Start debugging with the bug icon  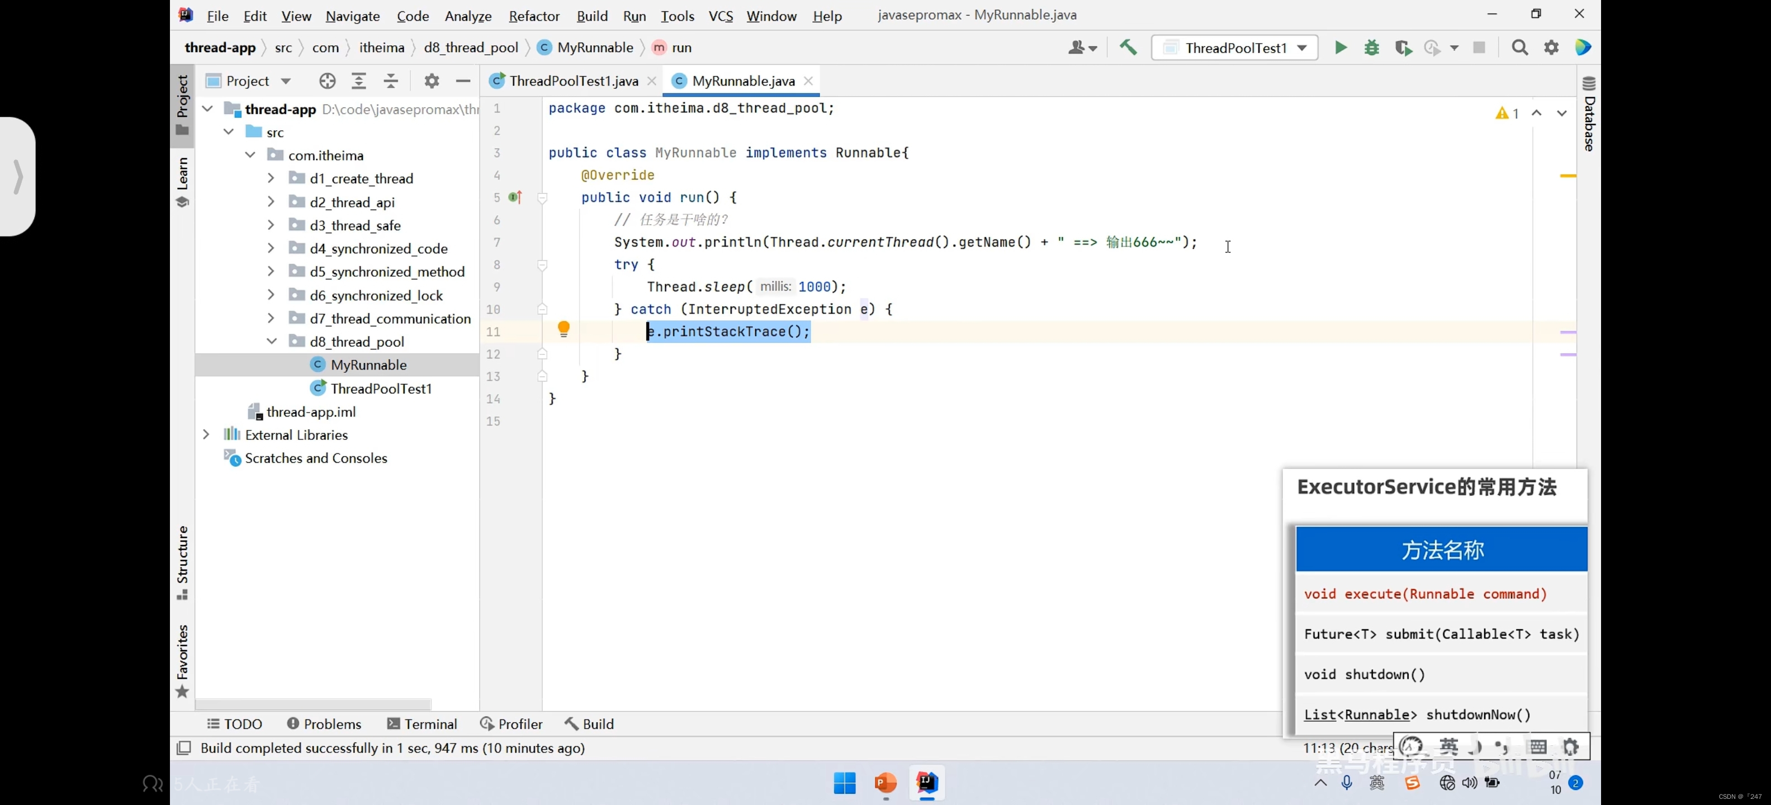pos(1371,48)
